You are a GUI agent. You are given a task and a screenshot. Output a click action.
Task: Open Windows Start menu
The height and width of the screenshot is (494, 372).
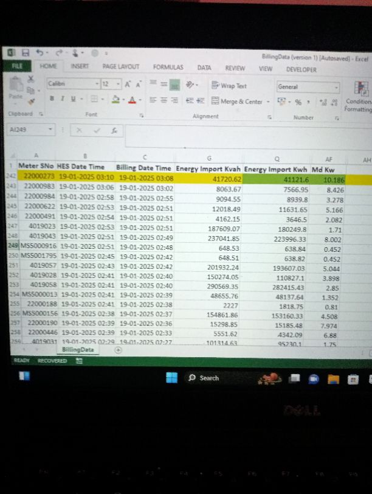[x=171, y=377]
